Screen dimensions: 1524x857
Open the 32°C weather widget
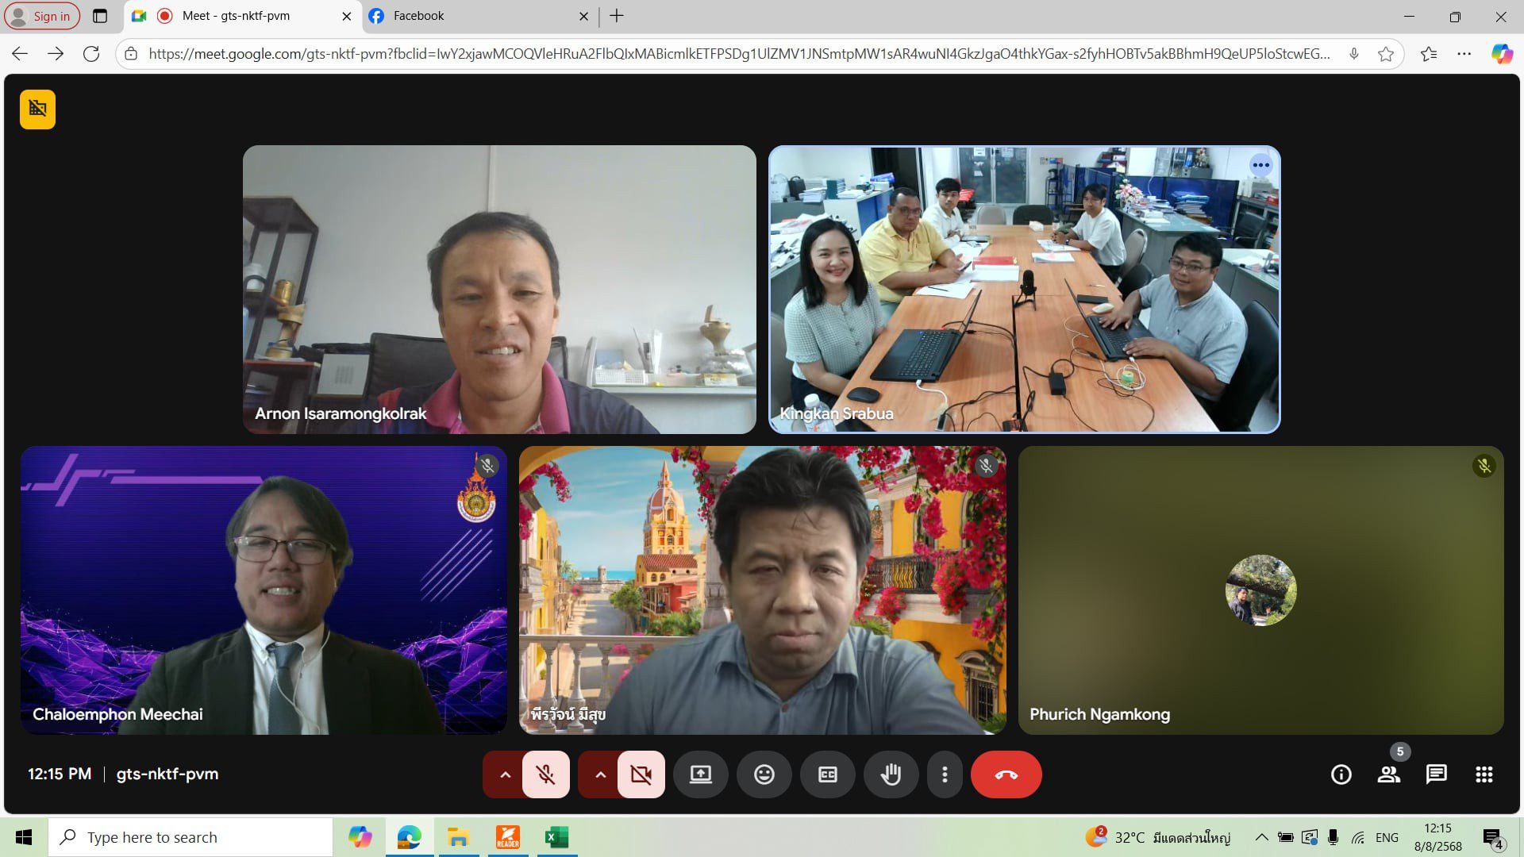(1157, 837)
